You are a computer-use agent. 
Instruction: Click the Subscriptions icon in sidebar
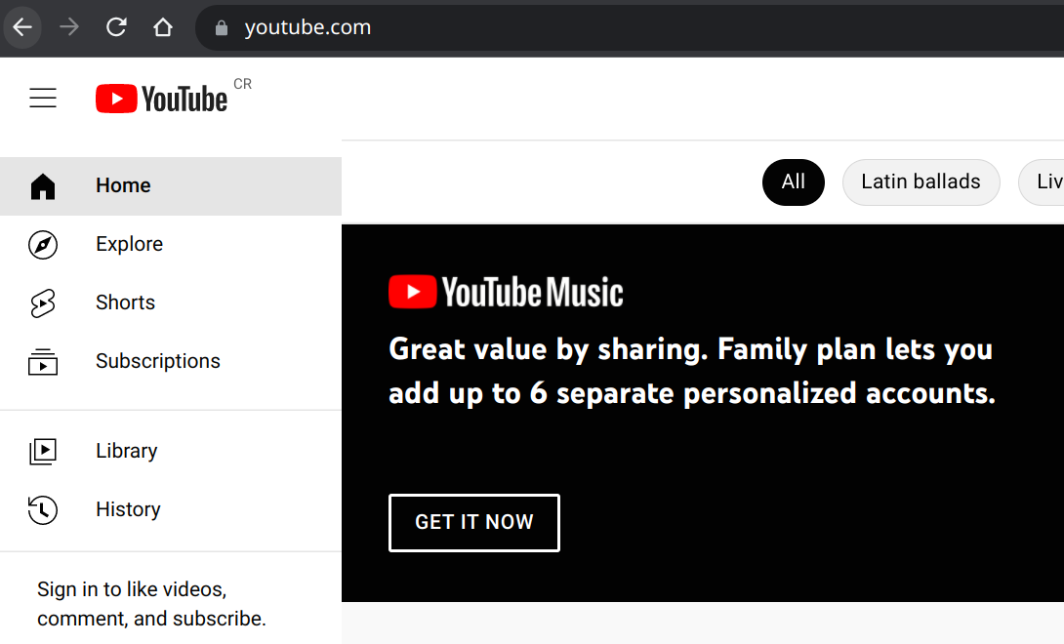pyautogui.click(x=43, y=362)
